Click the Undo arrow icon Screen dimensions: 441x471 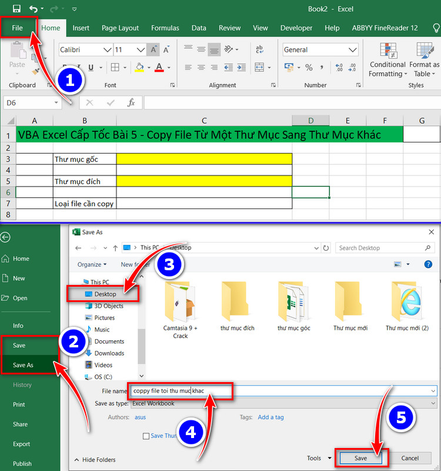coord(34,9)
